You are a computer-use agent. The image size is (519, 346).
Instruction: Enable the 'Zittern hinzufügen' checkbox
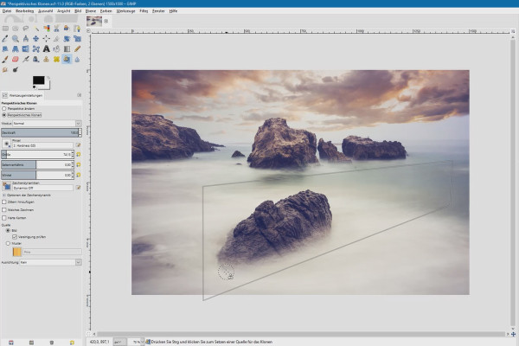pos(4,202)
